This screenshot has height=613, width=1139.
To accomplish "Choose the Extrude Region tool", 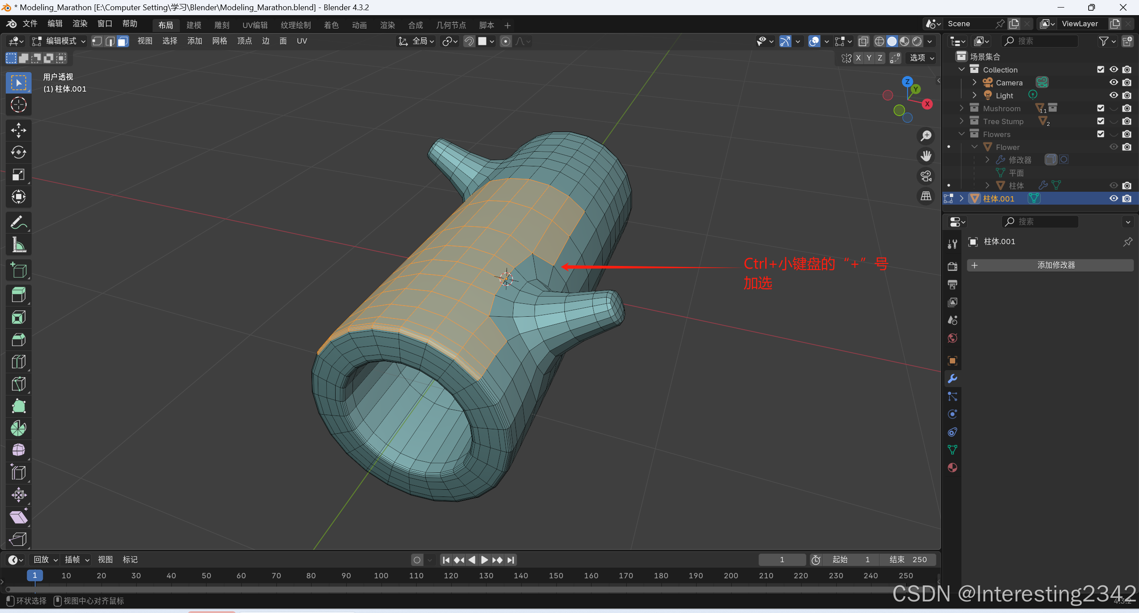I will pos(18,295).
